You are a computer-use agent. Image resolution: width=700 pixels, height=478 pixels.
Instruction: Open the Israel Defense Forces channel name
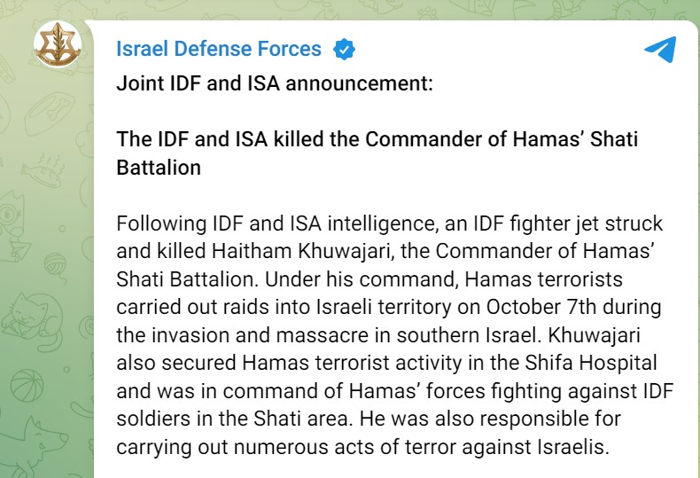219,49
